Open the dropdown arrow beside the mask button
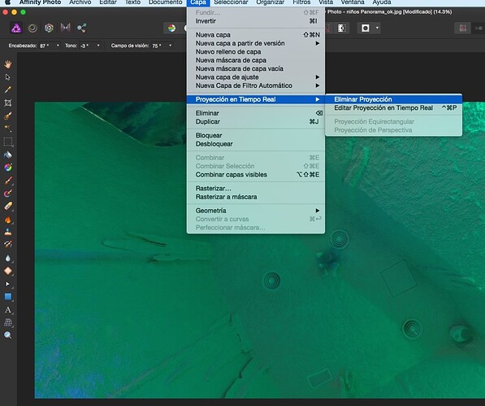This screenshot has width=485, height=406. click(x=377, y=28)
